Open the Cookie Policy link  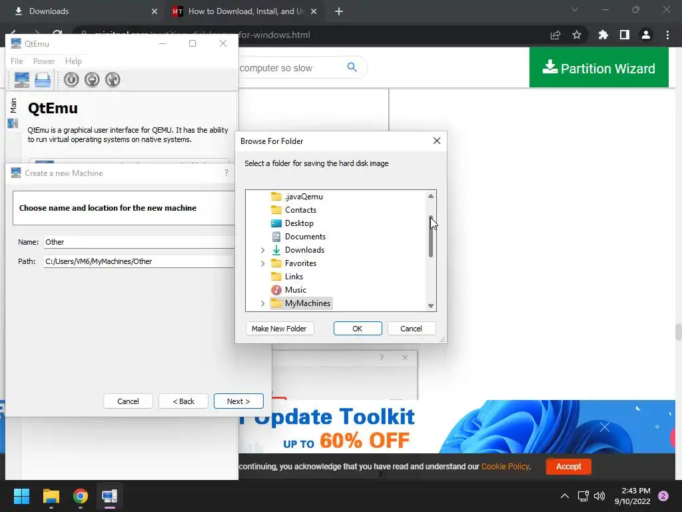(505, 466)
